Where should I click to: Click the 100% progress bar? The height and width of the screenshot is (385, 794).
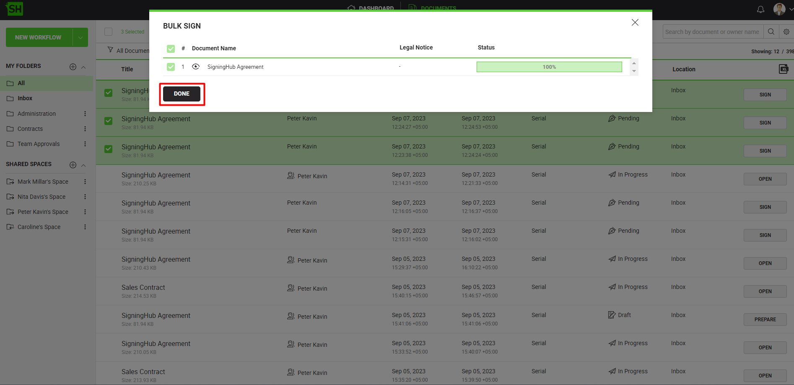[549, 67]
